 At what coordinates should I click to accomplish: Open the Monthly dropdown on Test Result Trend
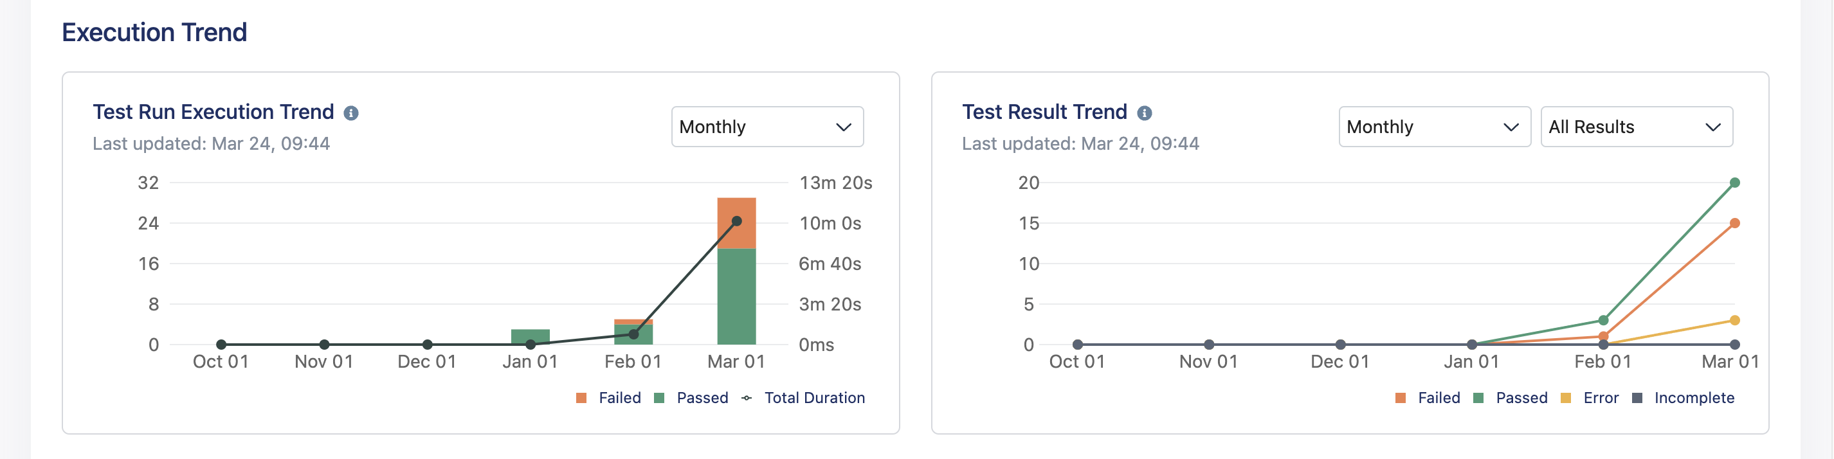[x=1434, y=127]
